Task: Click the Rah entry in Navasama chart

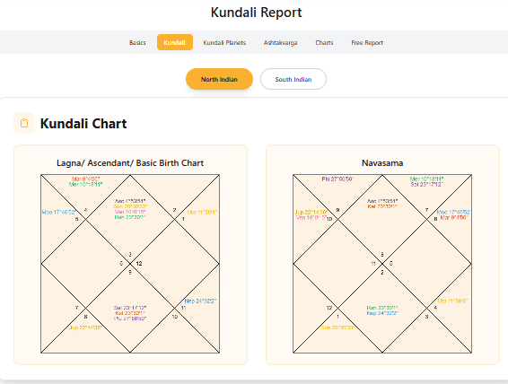Action: [382, 308]
